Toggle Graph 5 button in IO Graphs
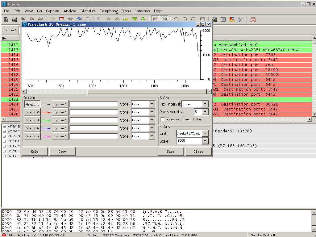 (x=32, y=136)
